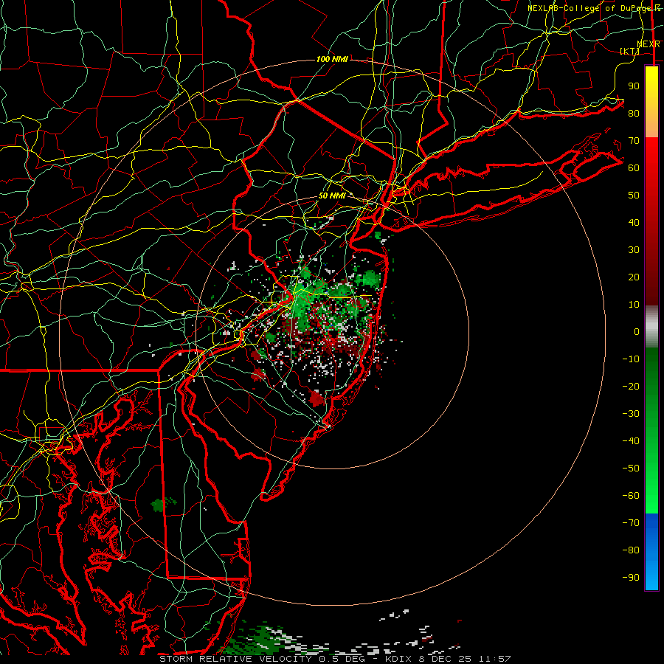The height and width of the screenshot is (664, 664).
Task: Click the 60 value on velocity scale
Action: [634, 167]
